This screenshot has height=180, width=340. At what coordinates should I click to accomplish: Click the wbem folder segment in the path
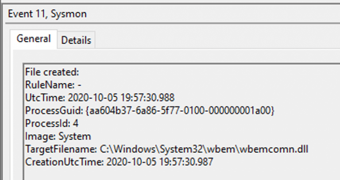coord(220,149)
